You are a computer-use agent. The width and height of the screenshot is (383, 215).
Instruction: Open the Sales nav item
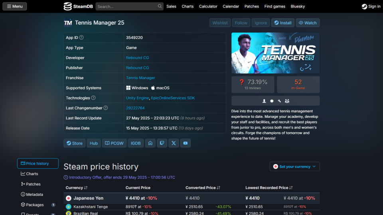(x=171, y=6)
